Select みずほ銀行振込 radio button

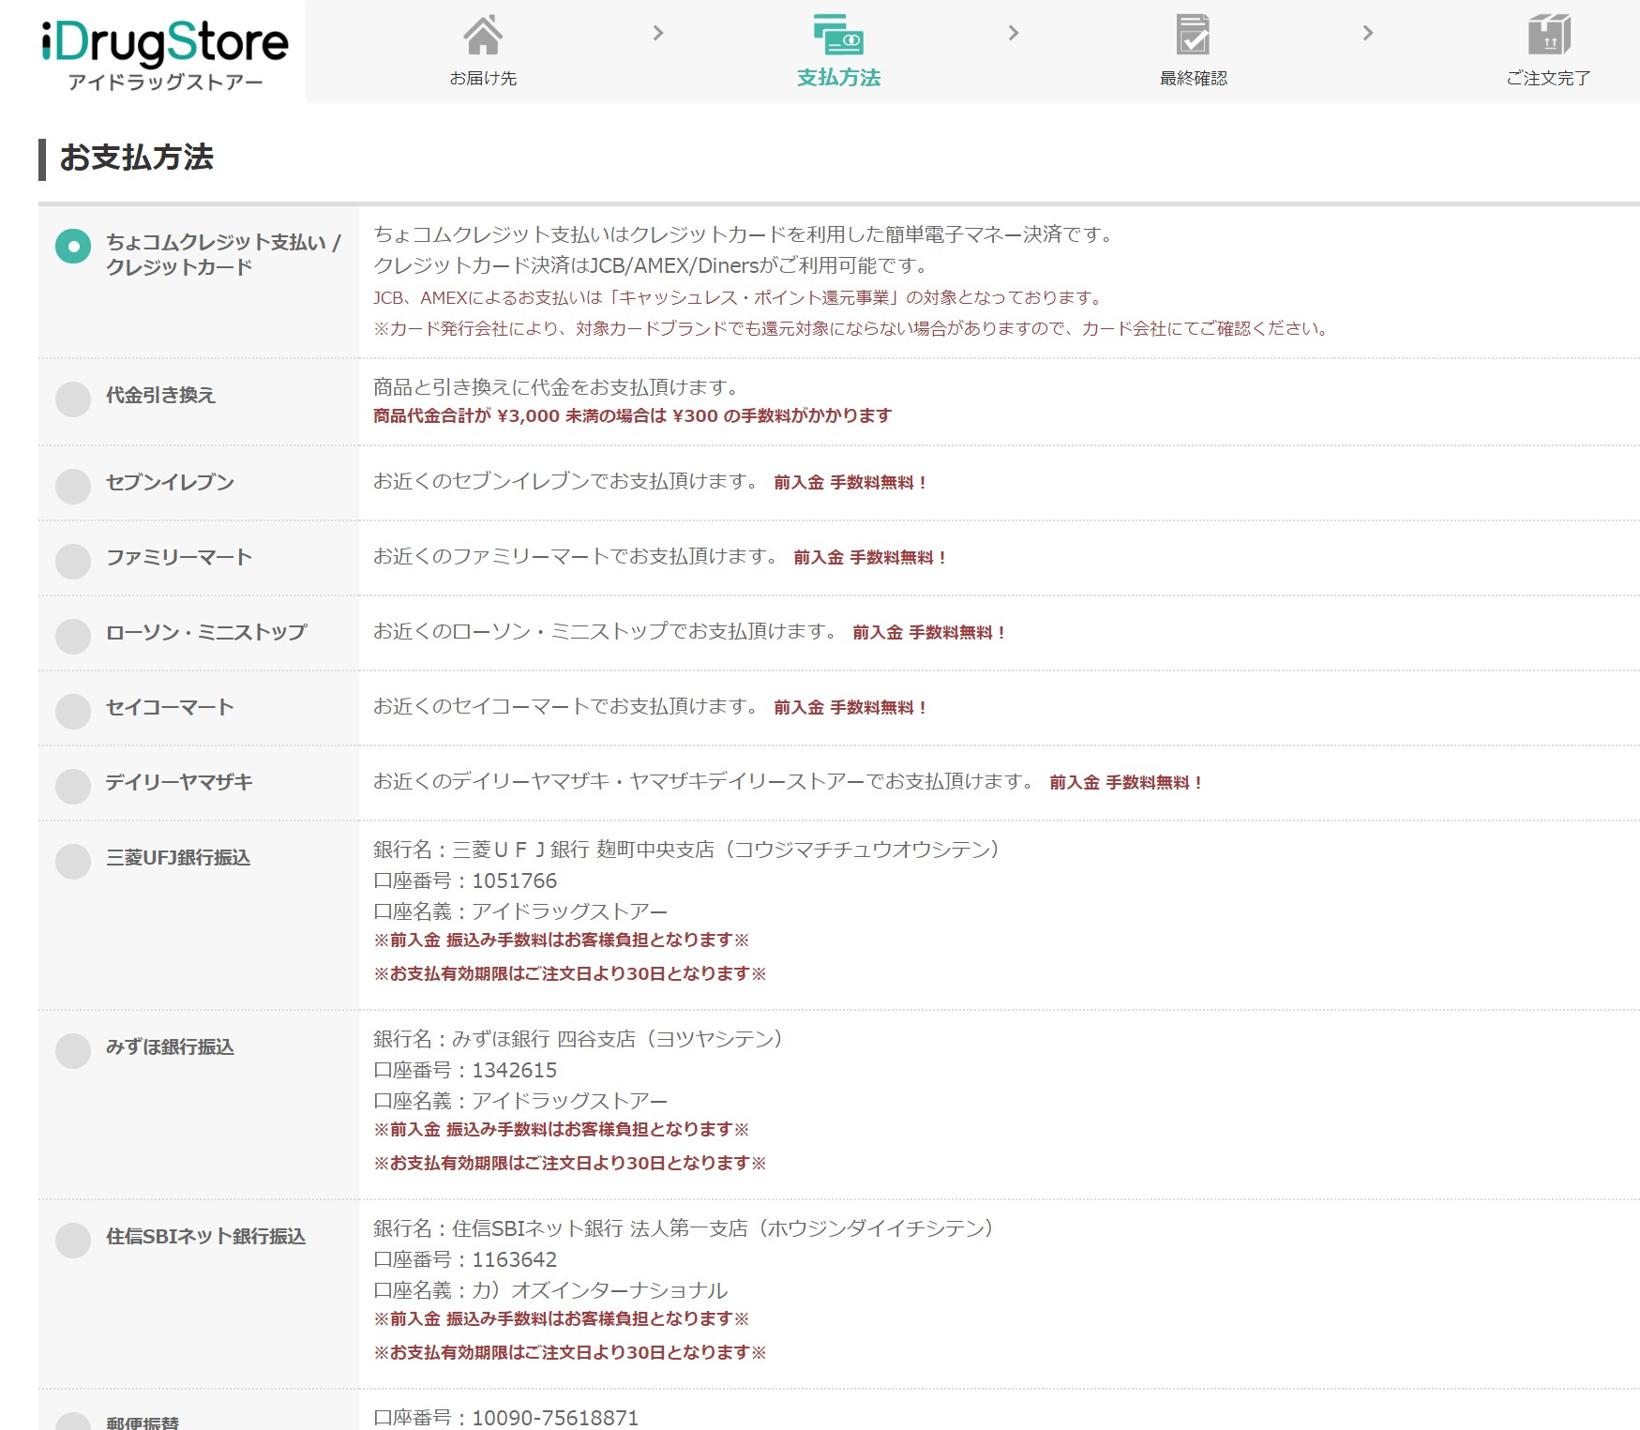tap(73, 1051)
